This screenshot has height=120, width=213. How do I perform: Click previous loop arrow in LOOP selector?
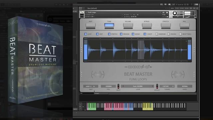pos(123,86)
